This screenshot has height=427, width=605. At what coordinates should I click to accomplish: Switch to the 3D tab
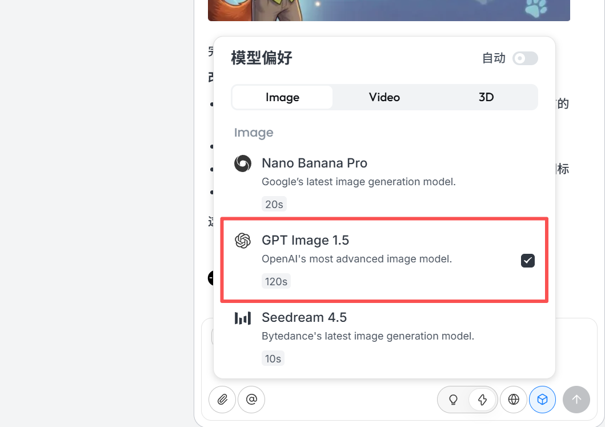486,97
